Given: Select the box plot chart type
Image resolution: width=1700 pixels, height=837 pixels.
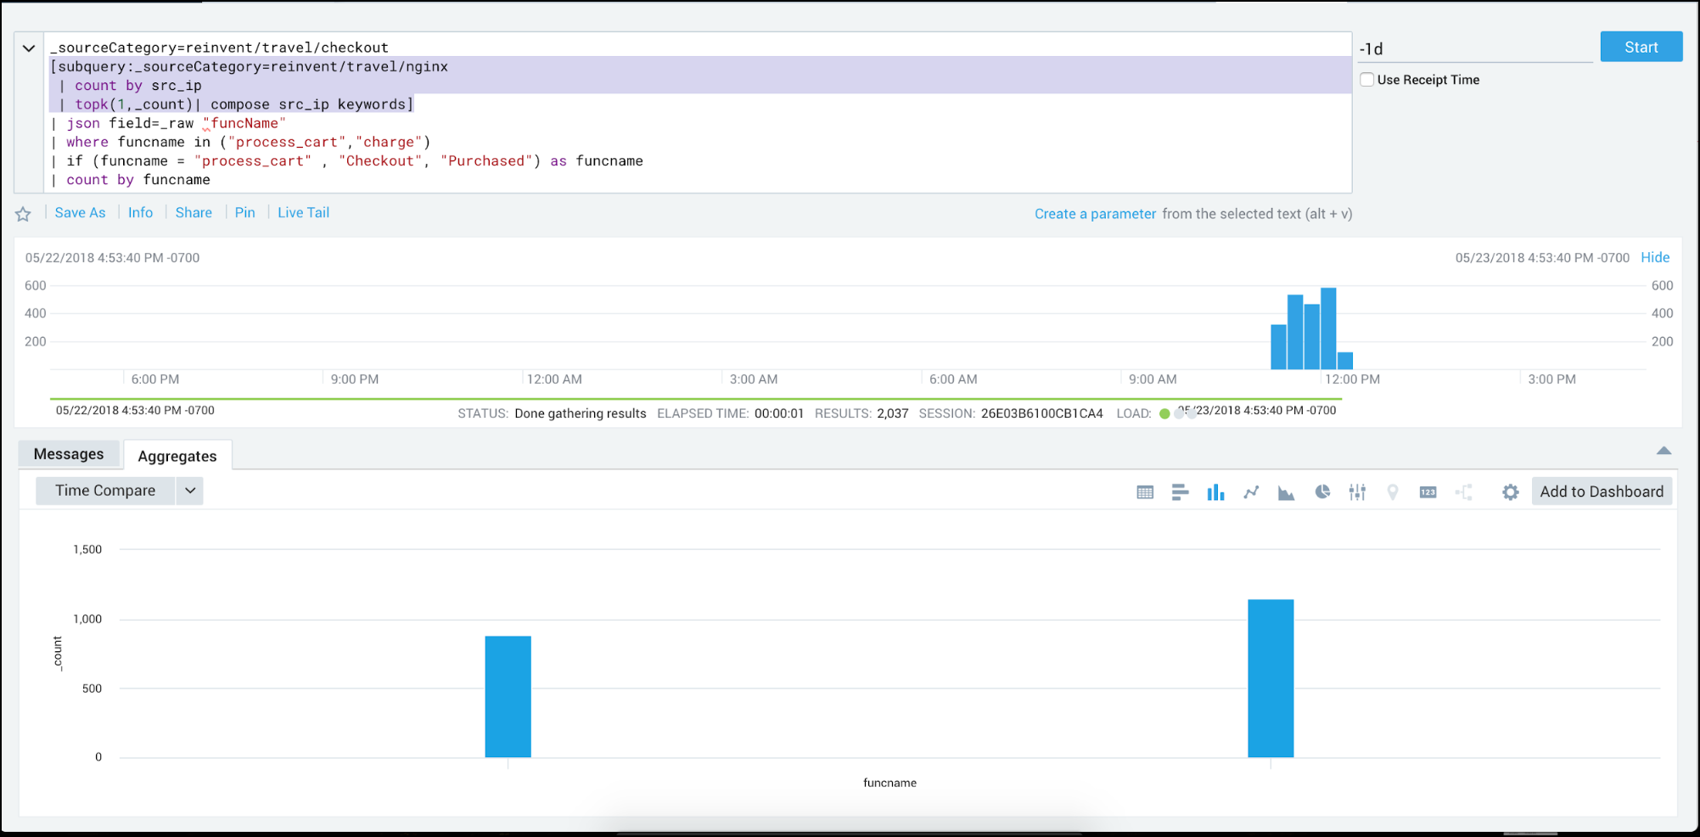Looking at the screenshot, I should pyautogui.click(x=1356, y=492).
